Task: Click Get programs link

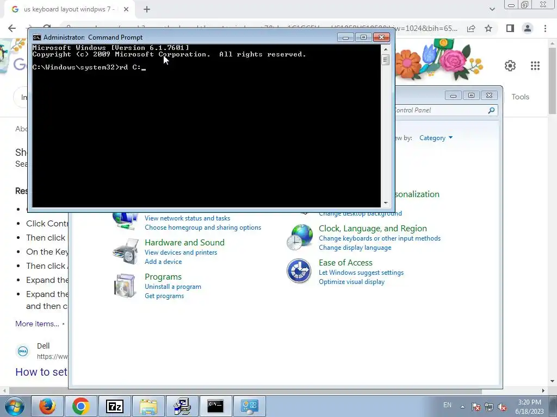Action: [x=164, y=296]
